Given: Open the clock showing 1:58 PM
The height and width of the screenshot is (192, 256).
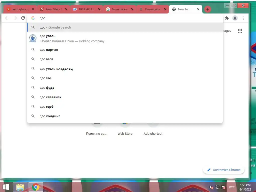Looking at the screenshot, I should [x=245, y=187].
